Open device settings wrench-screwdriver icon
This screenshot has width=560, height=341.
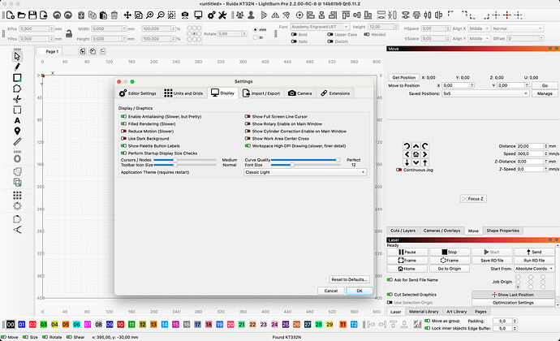pos(222,15)
